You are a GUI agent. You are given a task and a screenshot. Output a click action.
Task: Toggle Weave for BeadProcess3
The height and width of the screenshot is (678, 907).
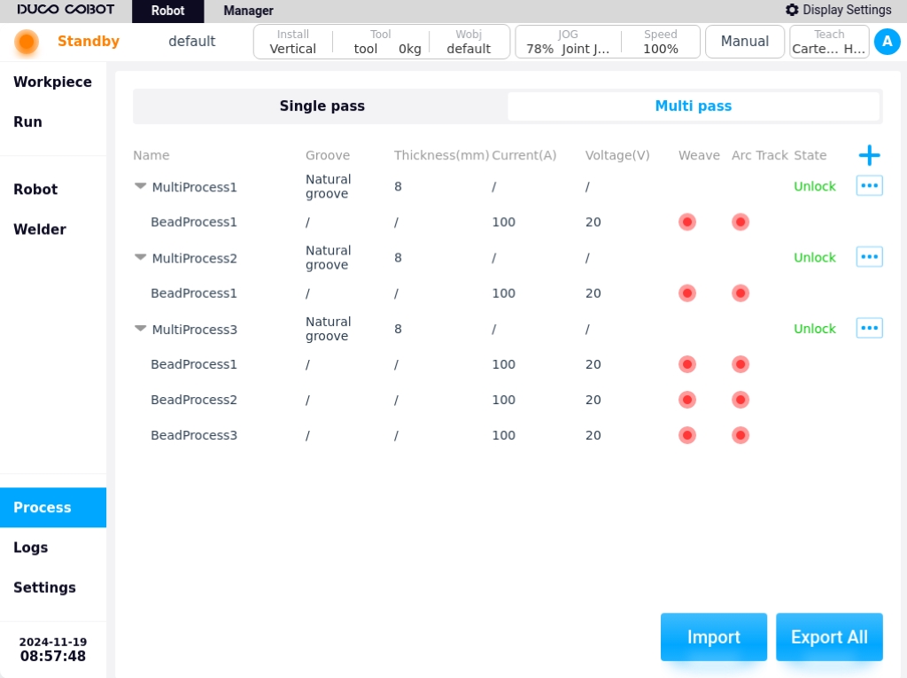click(687, 435)
